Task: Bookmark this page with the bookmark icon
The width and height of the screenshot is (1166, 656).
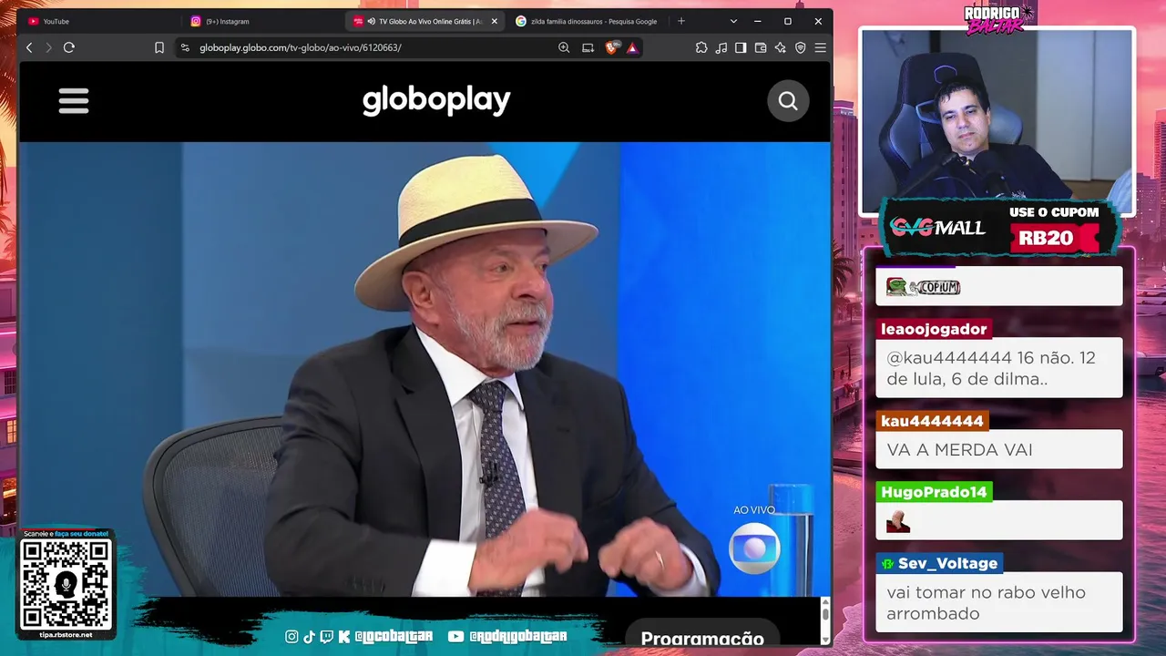Action: coord(159,47)
